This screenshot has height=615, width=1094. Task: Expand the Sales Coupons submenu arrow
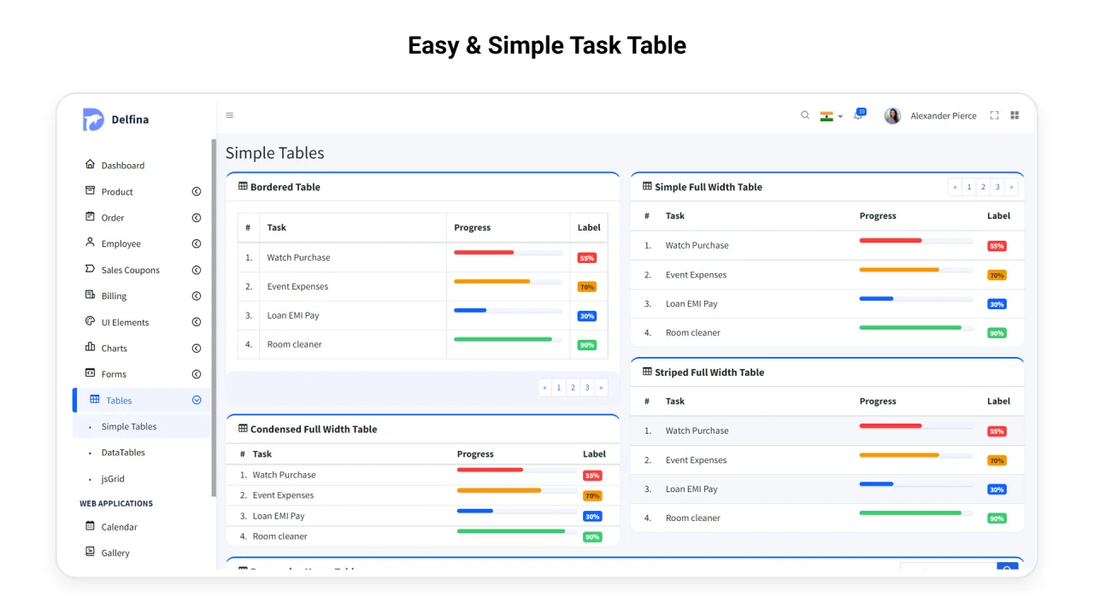click(197, 270)
